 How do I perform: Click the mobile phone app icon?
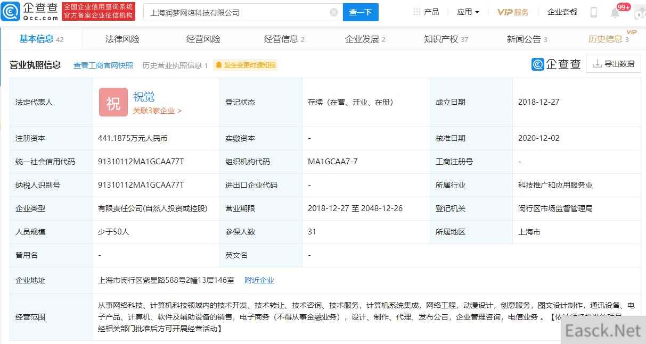tap(594, 12)
